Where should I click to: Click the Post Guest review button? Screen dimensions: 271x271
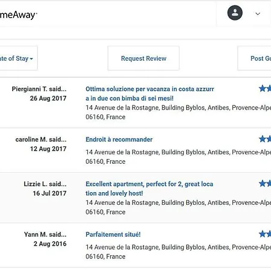254,58
